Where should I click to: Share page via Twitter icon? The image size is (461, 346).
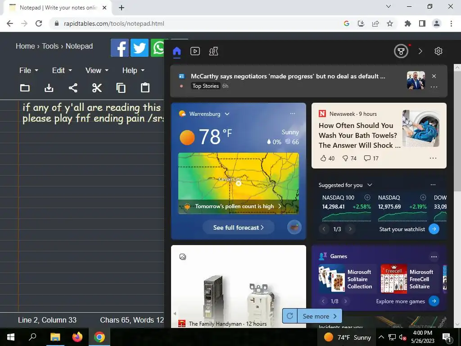(x=140, y=48)
